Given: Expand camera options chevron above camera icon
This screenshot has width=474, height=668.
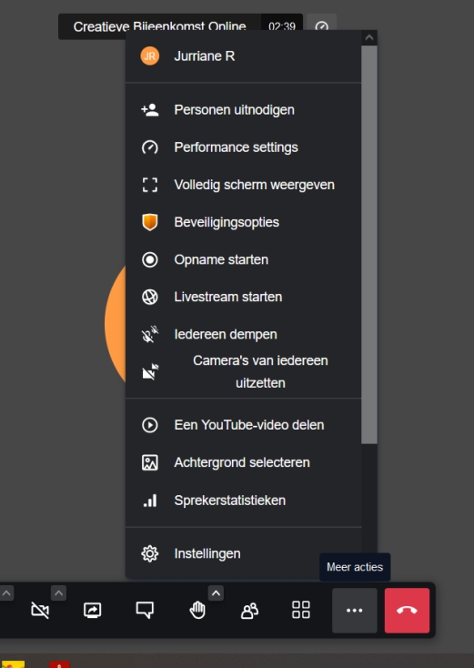Looking at the screenshot, I should tap(59, 592).
